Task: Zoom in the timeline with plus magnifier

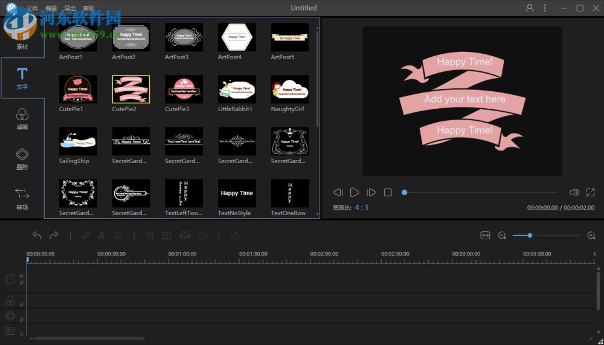Action: pyautogui.click(x=591, y=236)
